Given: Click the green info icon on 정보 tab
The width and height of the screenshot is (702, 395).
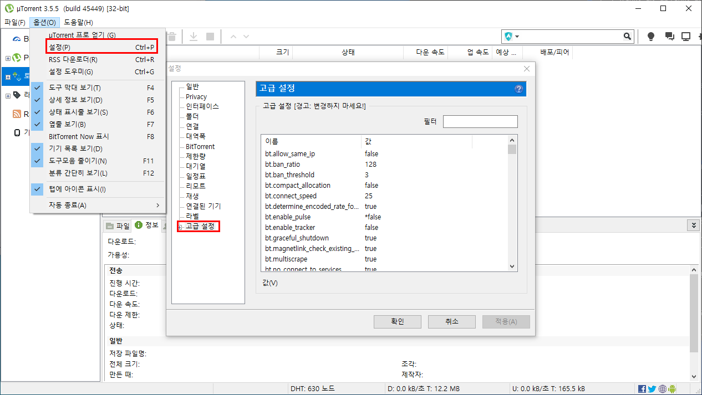Looking at the screenshot, I should pos(139,225).
